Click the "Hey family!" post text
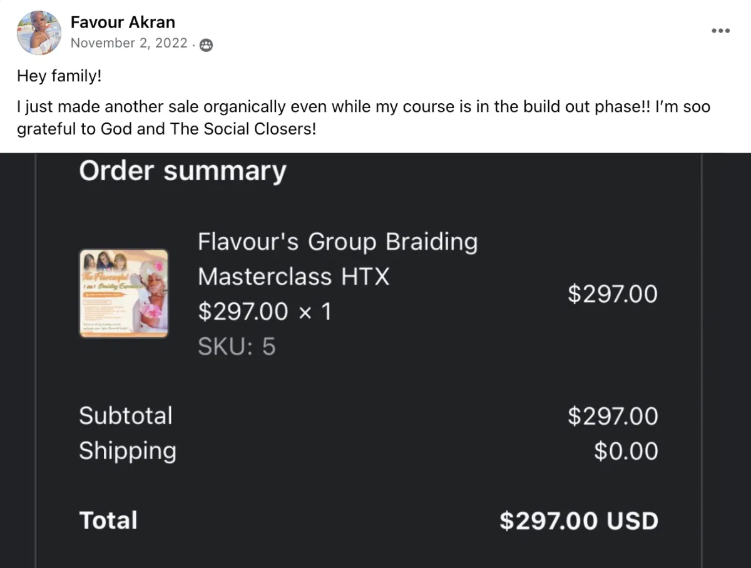Screen dimensions: 751x568 [x=59, y=76]
